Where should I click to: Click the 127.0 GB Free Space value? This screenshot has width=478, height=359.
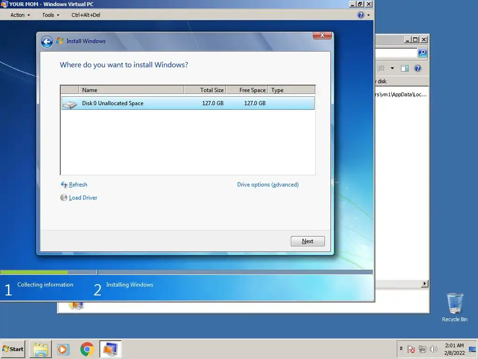(255, 103)
